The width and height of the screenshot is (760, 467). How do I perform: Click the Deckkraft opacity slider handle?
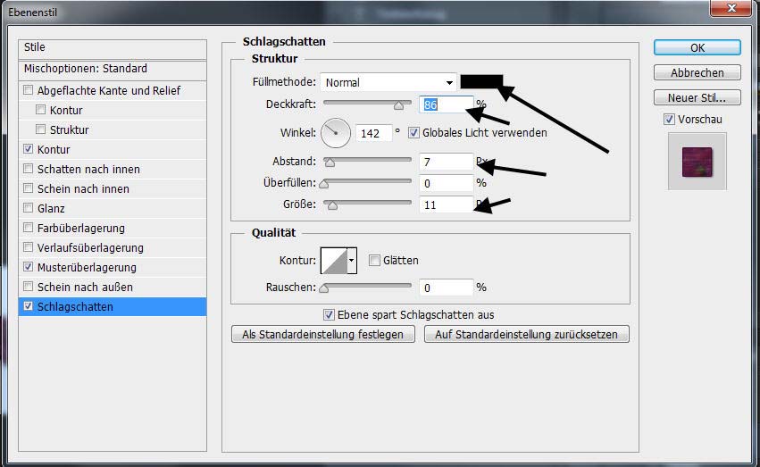[398, 105]
